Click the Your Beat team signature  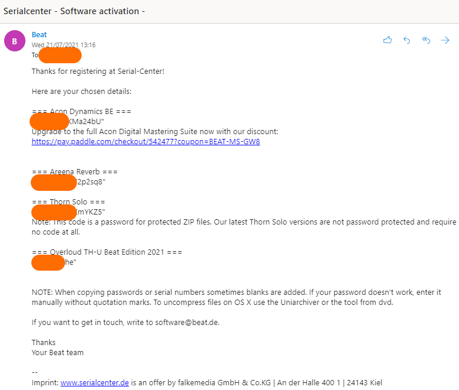tap(57, 353)
